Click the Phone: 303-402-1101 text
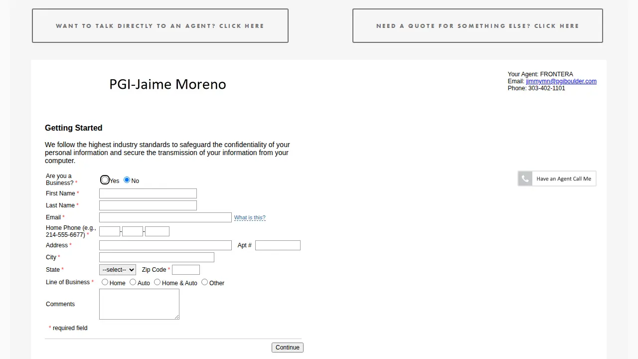 [x=536, y=88]
